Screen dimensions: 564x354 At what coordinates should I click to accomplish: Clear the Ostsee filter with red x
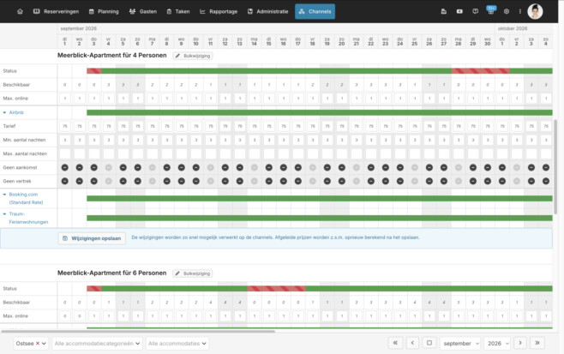click(38, 343)
